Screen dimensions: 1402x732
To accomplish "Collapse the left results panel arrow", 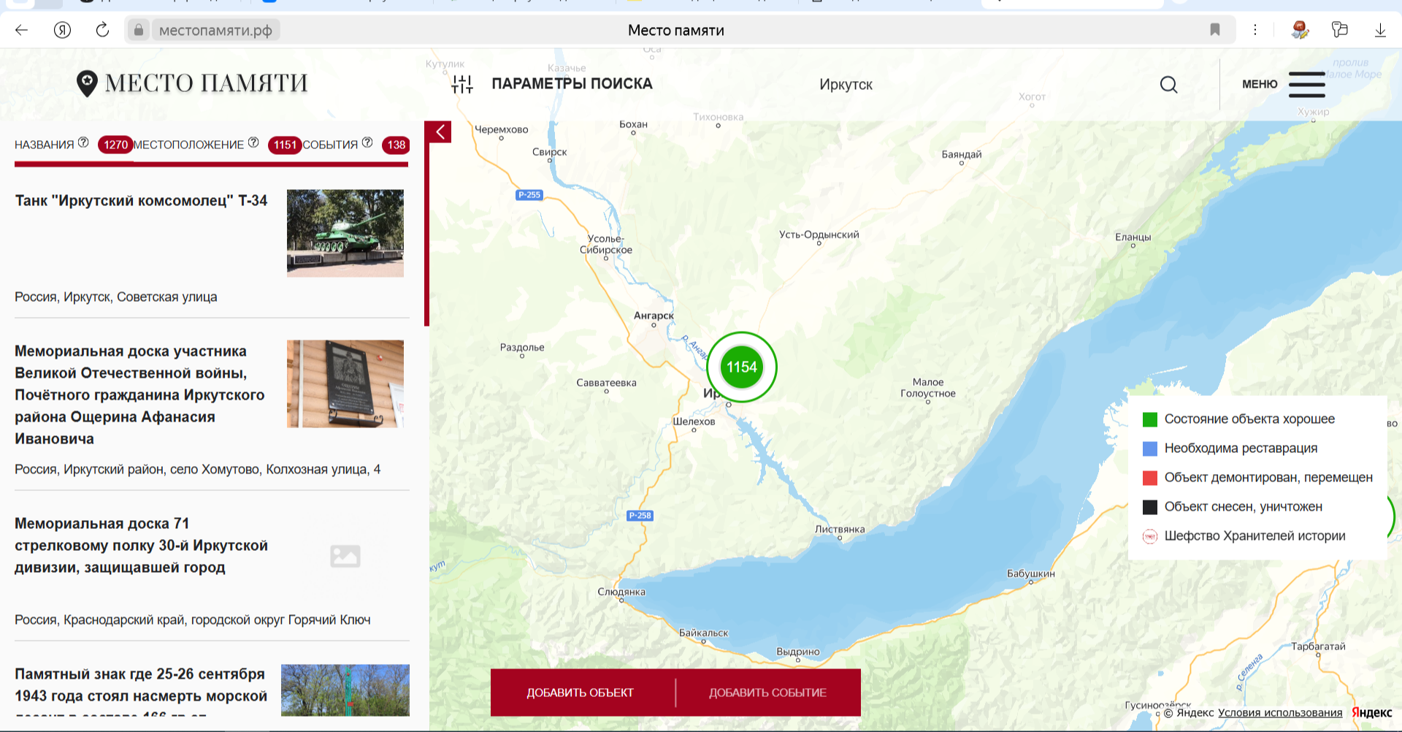I will 440,132.
